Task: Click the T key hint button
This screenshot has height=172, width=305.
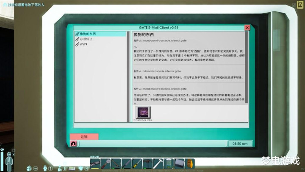Action: [50, 169]
